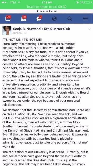93x166 pixels.
Task: Tap green return to call bar
Action: click(x=47, y=7)
